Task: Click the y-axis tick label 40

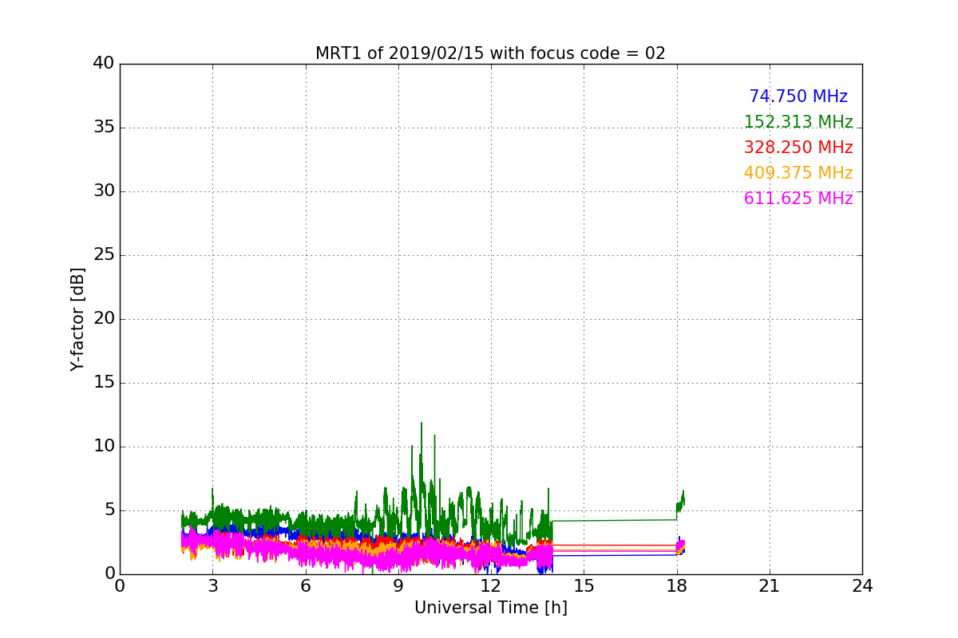Action: (104, 64)
